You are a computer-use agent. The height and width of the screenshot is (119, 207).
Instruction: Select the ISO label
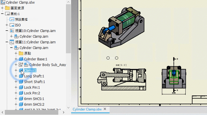point(18,25)
